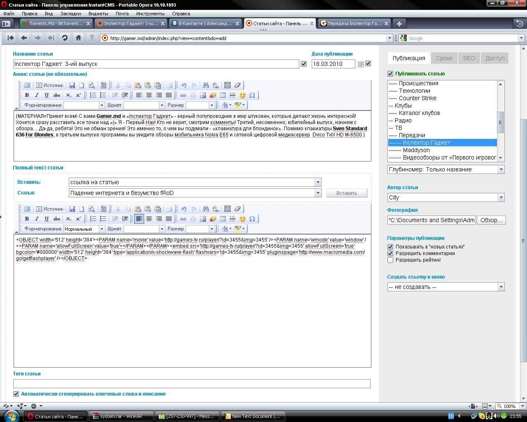This screenshot has width=527, height=422.
Task: Click the Remove Format eraser in the Анонс editor
Action: (x=238, y=85)
